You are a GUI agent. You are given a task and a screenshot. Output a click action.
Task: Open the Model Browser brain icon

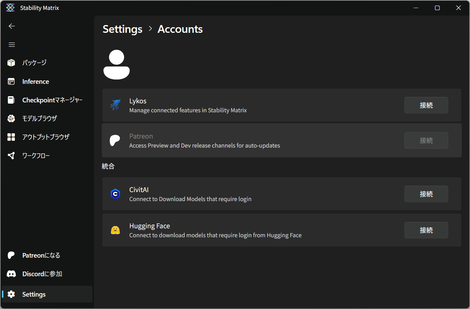(x=11, y=118)
